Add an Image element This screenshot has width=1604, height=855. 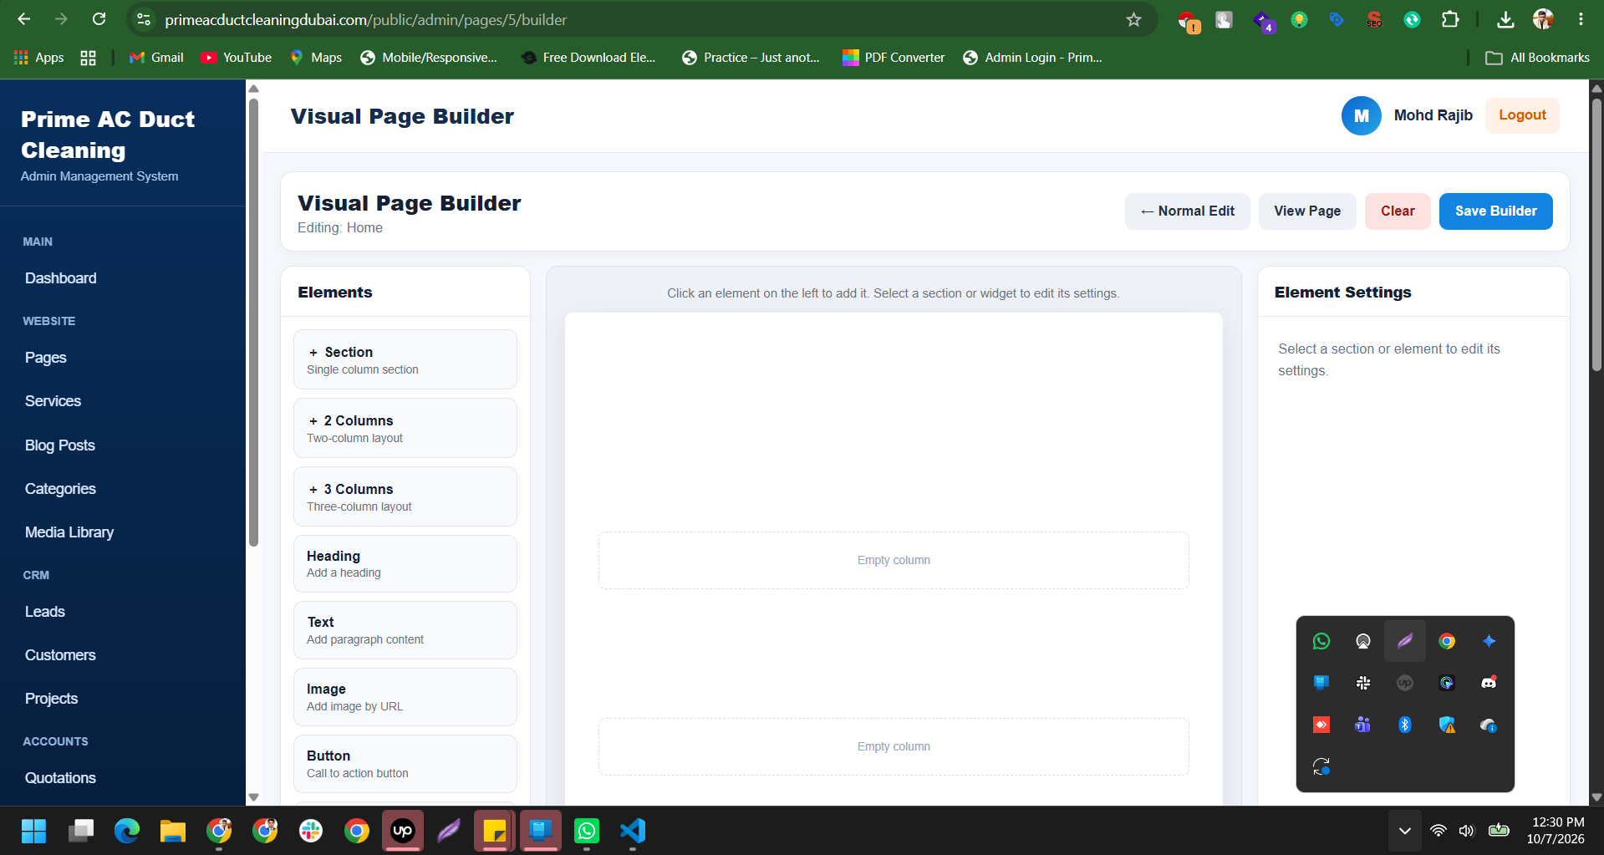pos(405,697)
